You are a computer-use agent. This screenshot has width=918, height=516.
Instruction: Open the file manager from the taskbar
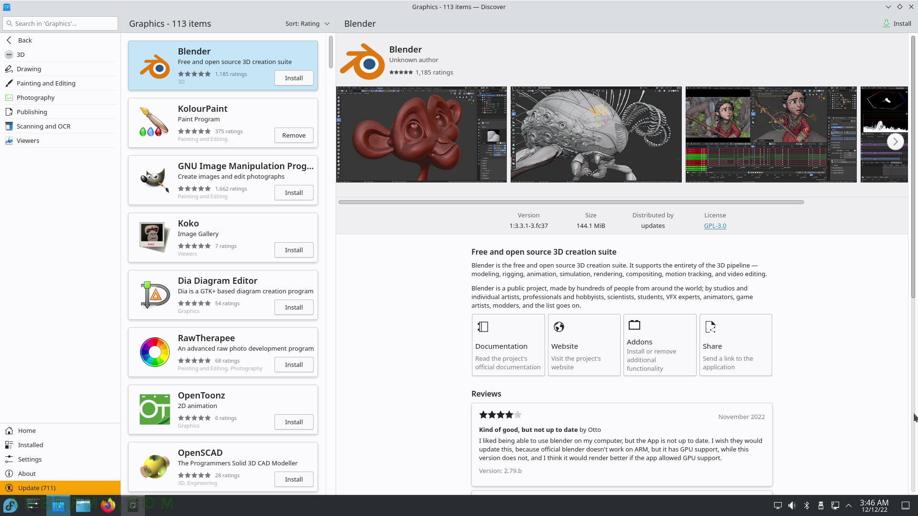pos(83,505)
